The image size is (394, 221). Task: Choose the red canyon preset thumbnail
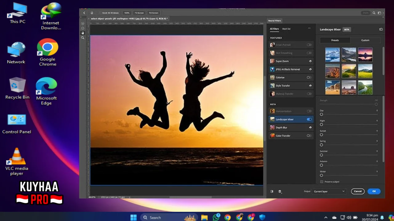333,71
